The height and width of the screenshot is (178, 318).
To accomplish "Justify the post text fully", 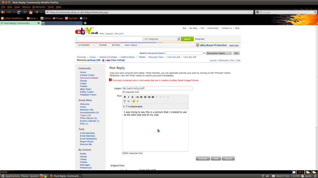I will click(x=153, y=97).
